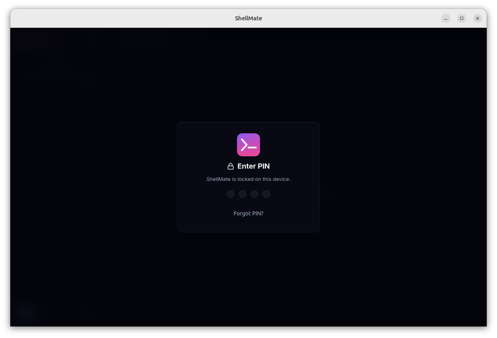Maximize the ShellMate window
Viewport: 497px width, 338px height.
tap(462, 18)
